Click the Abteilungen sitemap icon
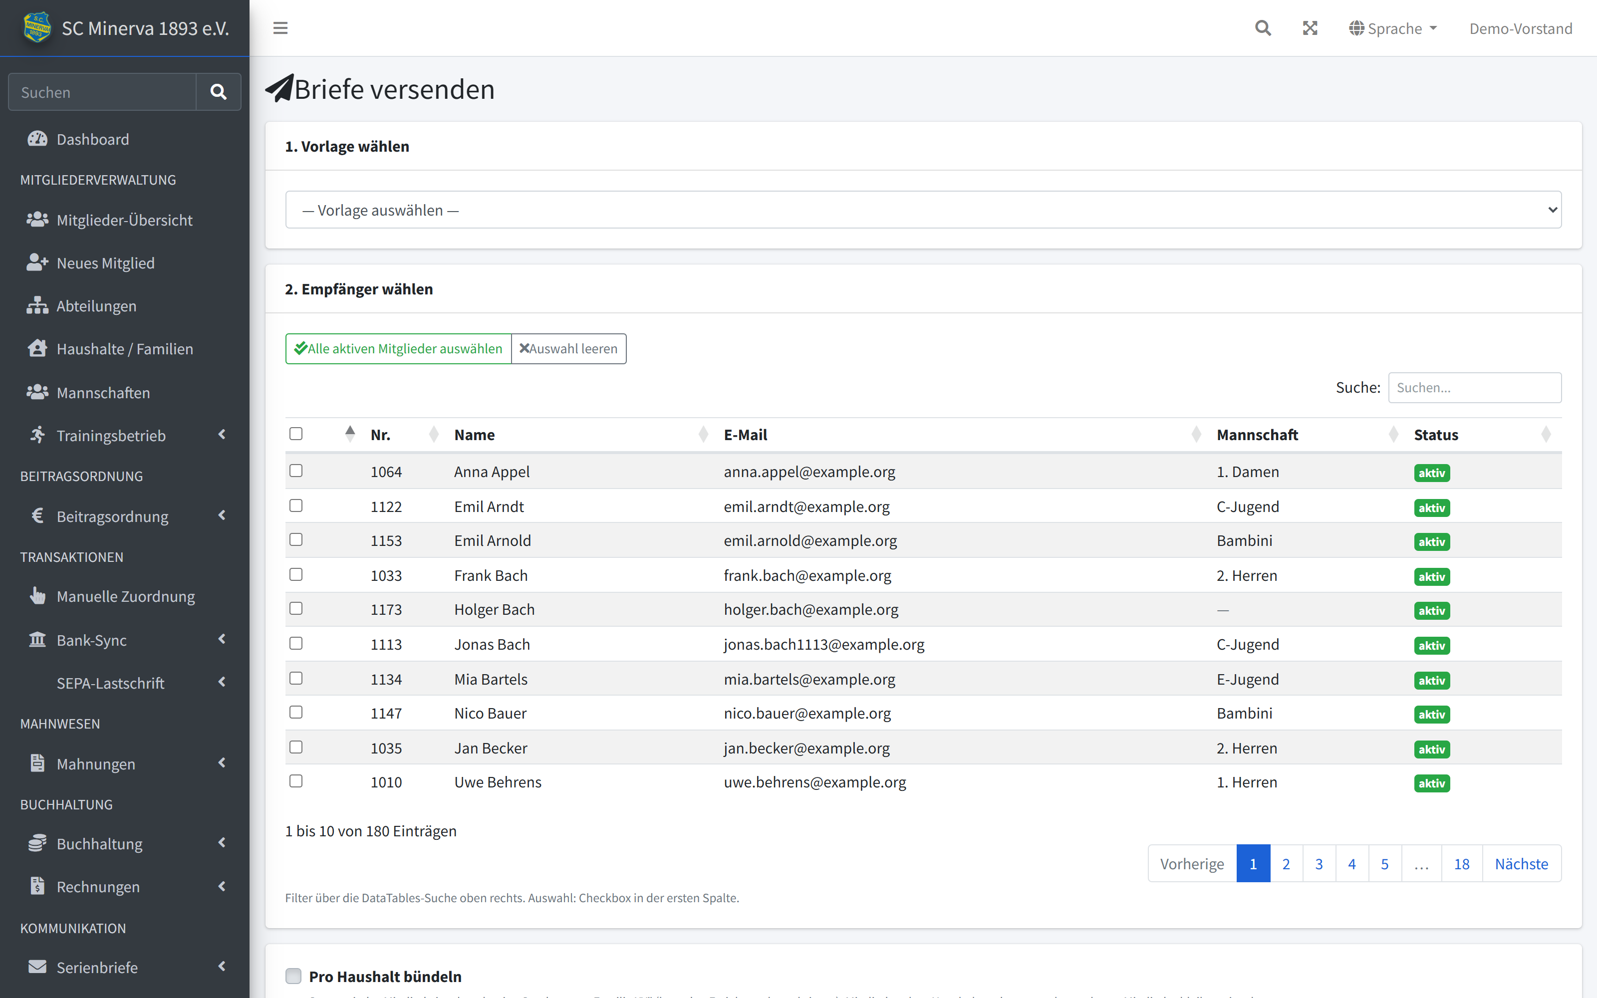This screenshot has width=1597, height=998. 37,305
